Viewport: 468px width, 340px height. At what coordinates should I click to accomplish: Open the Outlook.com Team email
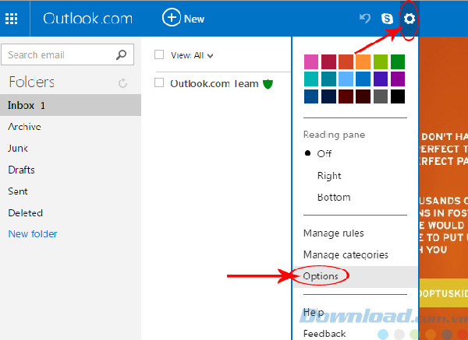(x=214, y=84)
